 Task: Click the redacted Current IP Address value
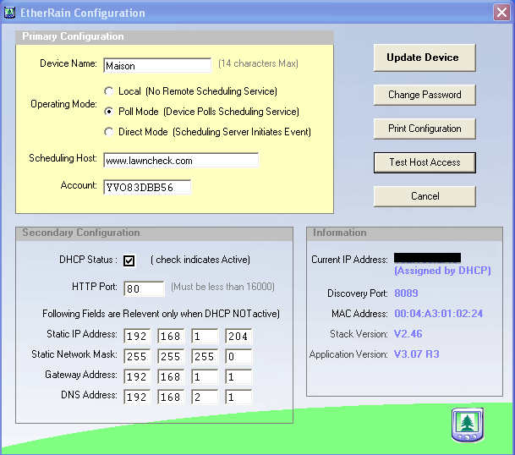click(427, 258)
